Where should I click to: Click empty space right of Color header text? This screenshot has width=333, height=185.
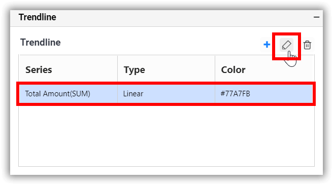click(x=279, y=70)
